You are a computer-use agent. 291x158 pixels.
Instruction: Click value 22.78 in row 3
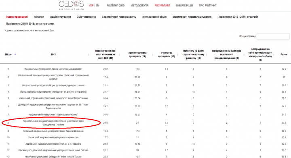pos(137,85)
